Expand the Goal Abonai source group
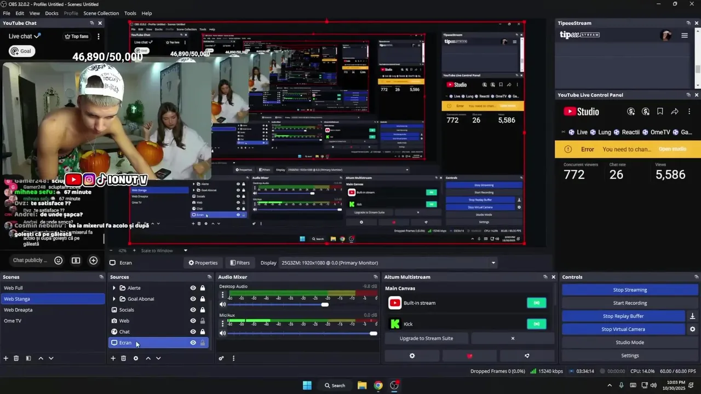The width and height of the screenshot is (701, 394). click(x=114, y=299)
